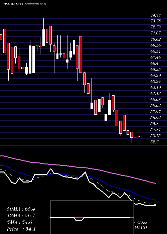Click the 64.29 price axis label
167x234 pixels.
(156, 76)
